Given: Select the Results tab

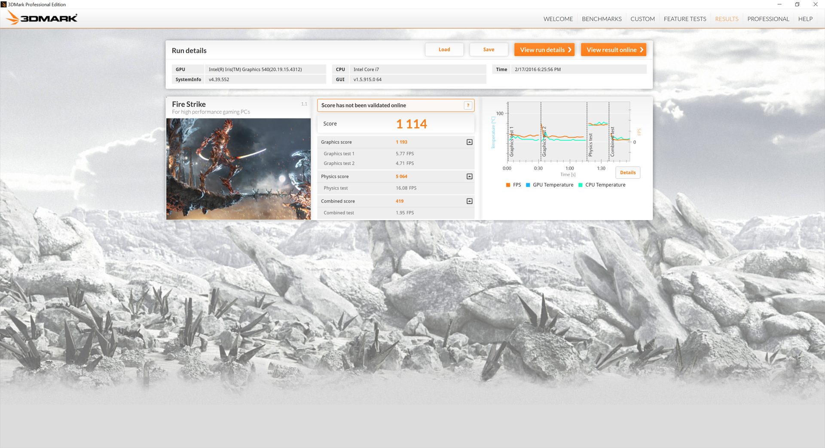Looking at the screenshot, I should [x=727, y=19].
